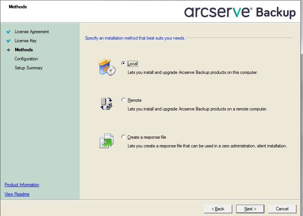Cancel the installation wizard
The height and width of the screenshot is (216, 303).
282,209
